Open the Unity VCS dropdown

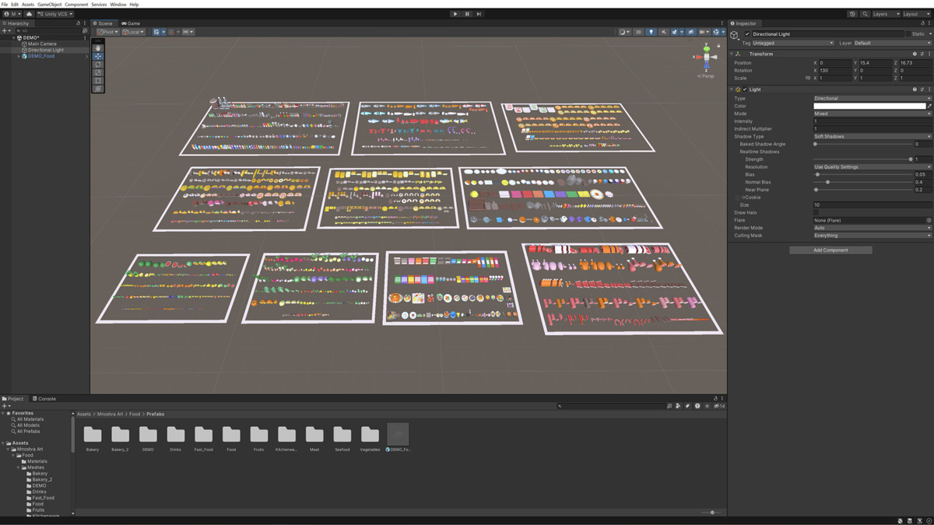[54, 14]
